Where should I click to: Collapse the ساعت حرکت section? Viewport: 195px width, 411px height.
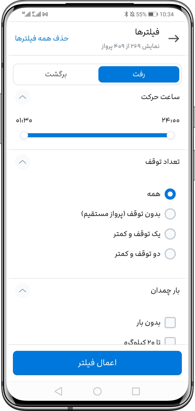[23, 97]
